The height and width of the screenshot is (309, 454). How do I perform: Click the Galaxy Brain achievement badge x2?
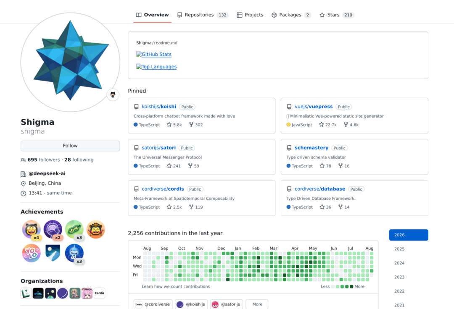53,230
